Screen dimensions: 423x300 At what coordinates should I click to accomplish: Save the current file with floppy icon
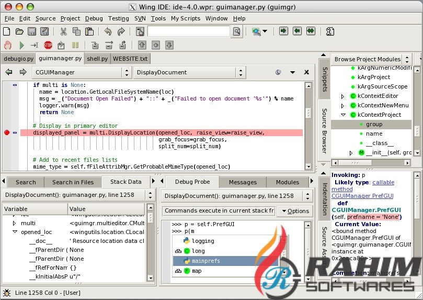pos(32,31)
